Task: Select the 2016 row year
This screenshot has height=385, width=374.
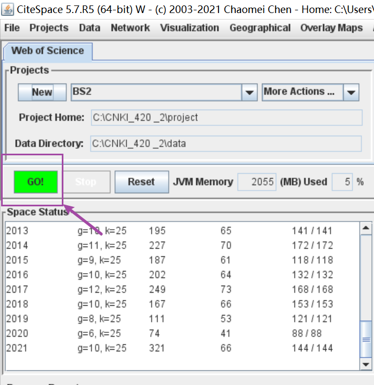Action: click(x=17, y=275)
